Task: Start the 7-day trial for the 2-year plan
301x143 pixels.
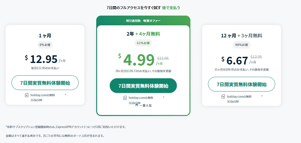Action: pos(143,86)
